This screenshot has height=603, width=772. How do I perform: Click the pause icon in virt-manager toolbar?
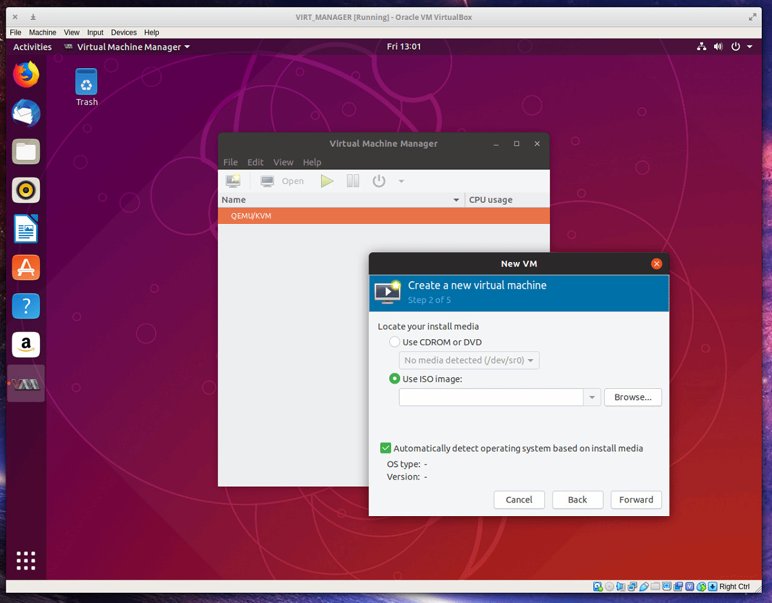[x=353, y=181]
